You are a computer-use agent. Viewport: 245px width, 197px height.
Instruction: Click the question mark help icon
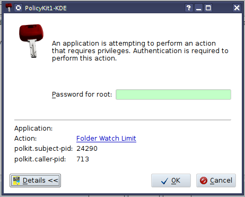pos(189,8)
